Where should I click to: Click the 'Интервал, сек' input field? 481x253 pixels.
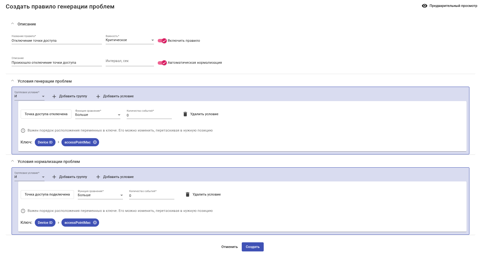(x=129, y=61)
